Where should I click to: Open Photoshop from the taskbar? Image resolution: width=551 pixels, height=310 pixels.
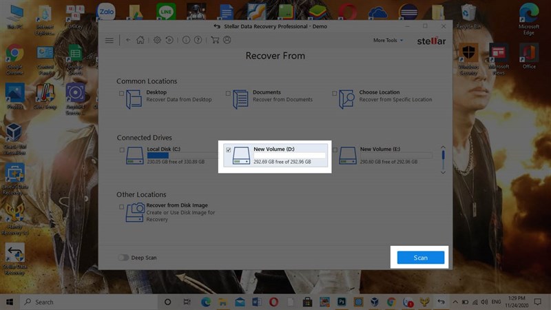click(341, 302)
